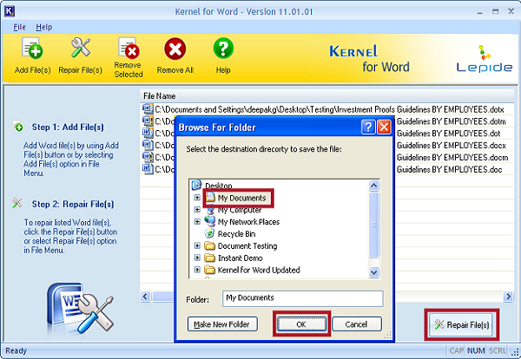Image resolution: width=521 pixels, height=359 pixels.
Task: Click the Add File(s) toolbar icon
Action: point(33,49)
